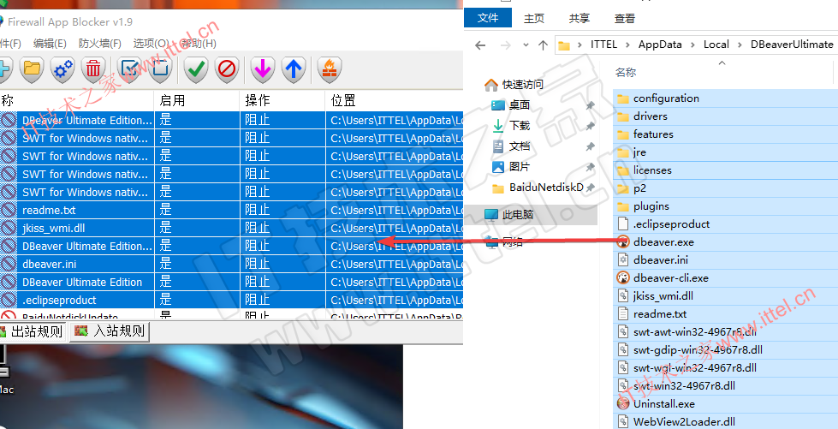Click the 名称 column header in File Explorer

click(x=626, y=72)
